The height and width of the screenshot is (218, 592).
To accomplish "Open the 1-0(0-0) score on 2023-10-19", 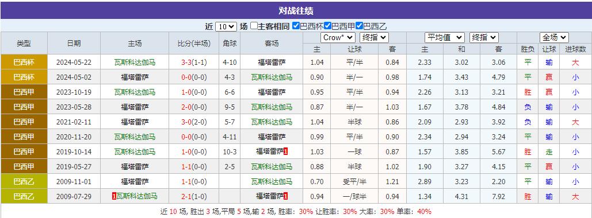I will coord(194,92).
